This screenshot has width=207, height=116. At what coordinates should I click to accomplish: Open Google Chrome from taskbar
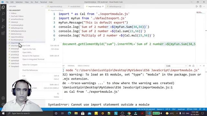(x=129, y=113)
